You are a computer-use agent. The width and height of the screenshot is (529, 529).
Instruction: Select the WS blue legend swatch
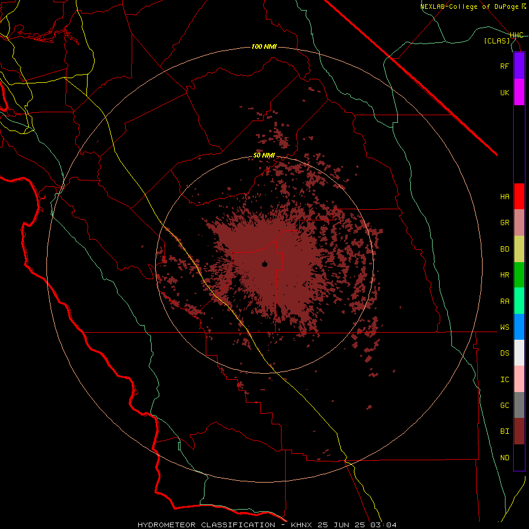click(519, 327)
